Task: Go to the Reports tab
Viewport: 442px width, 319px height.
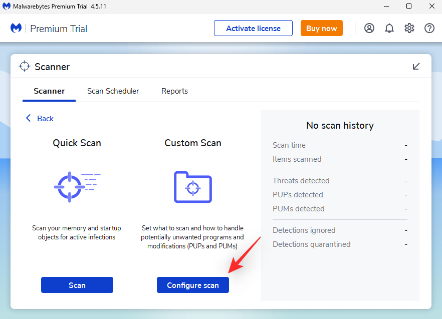Action: (x=174, y=91)
